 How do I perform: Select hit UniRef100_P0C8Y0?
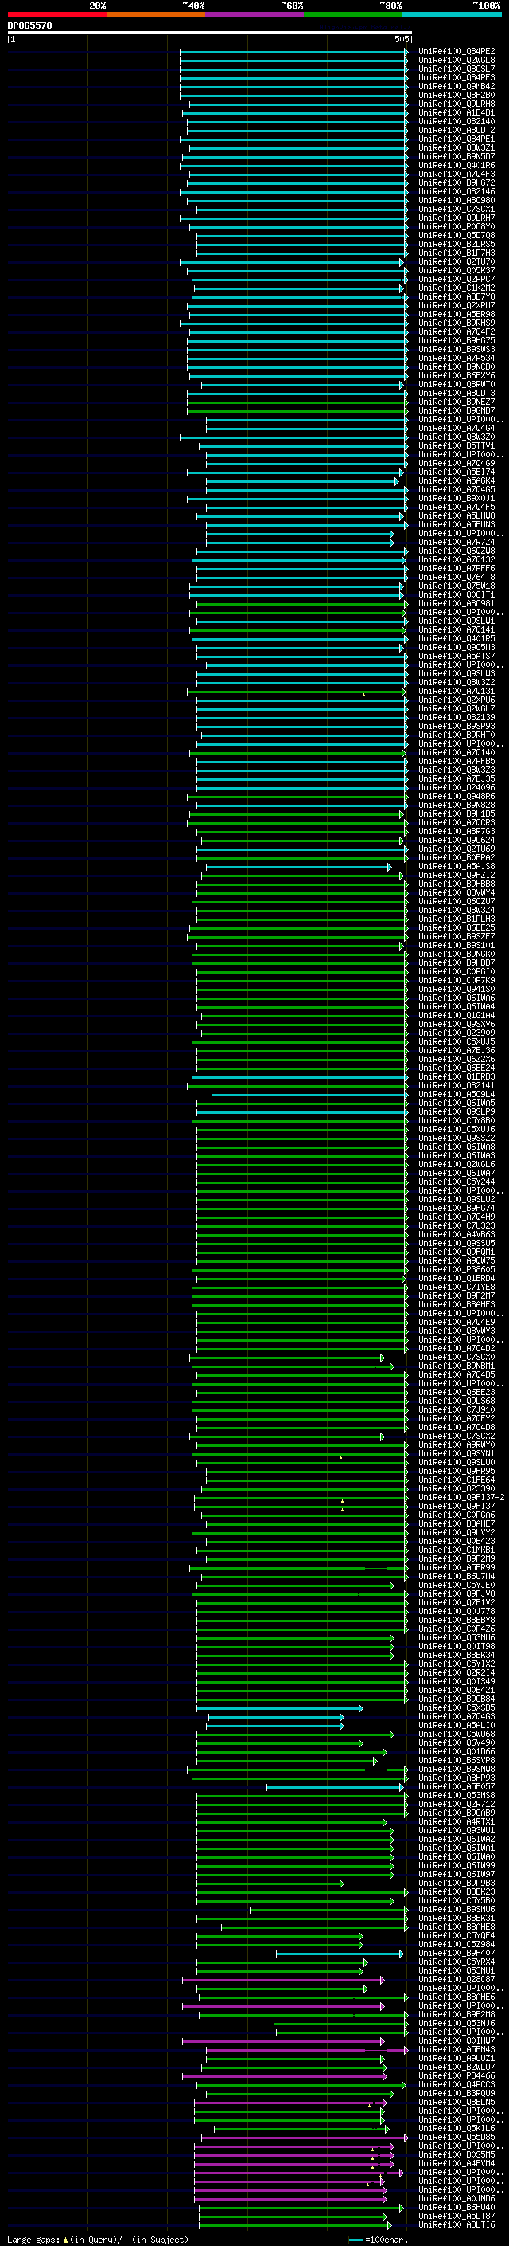[456, 227]
